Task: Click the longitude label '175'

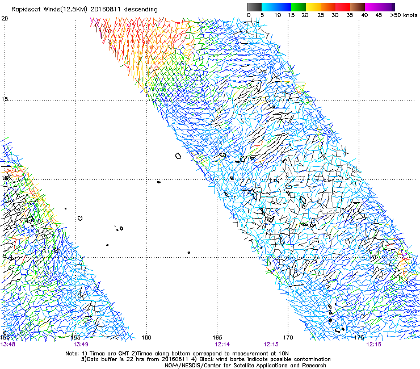Action: point(359,337)
